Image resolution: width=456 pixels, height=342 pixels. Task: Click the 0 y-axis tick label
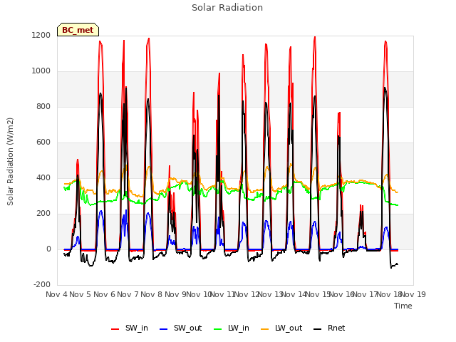(48, 249)
